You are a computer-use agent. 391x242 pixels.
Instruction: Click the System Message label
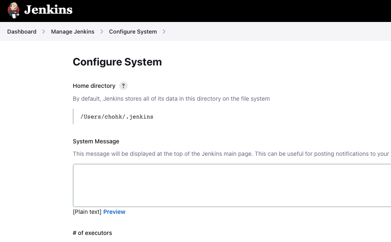pyautogui.click(x=96, y=141)
